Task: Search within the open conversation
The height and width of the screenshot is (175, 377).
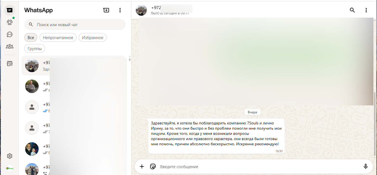Action: click(x=352, y=10)
